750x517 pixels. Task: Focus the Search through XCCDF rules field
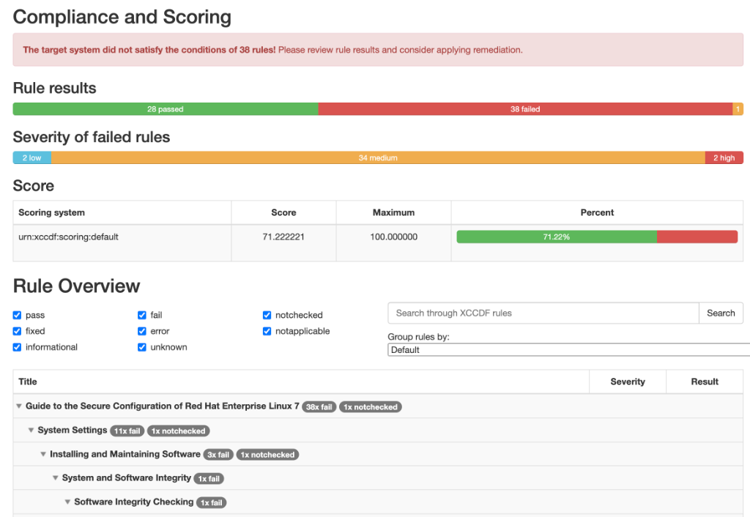543,313
